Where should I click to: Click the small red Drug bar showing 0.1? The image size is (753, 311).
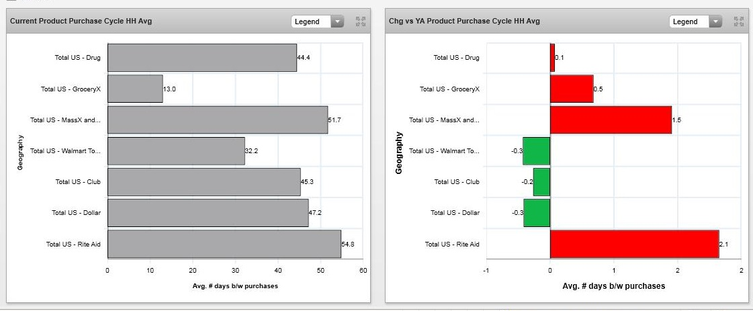(x=552, y=58)
